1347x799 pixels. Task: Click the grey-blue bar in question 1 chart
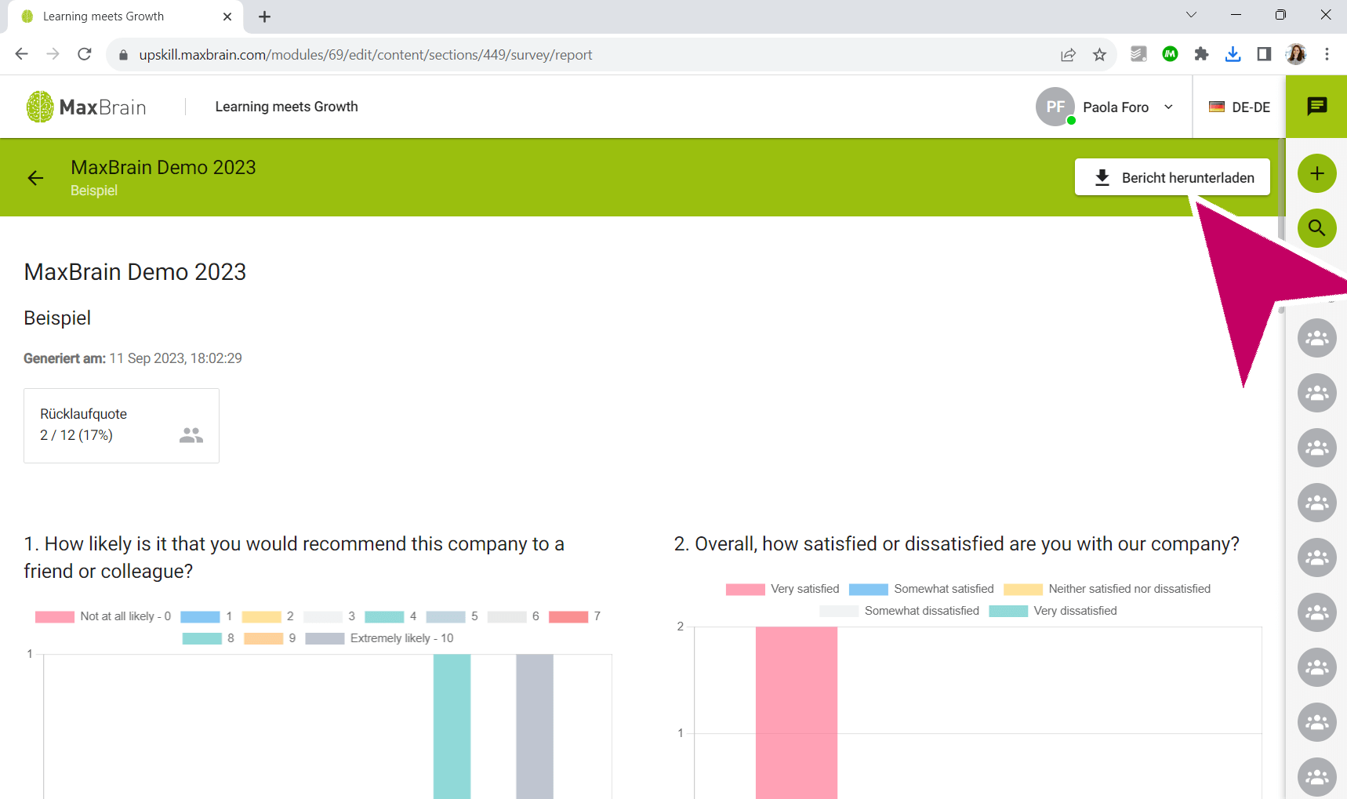(535, 726)
